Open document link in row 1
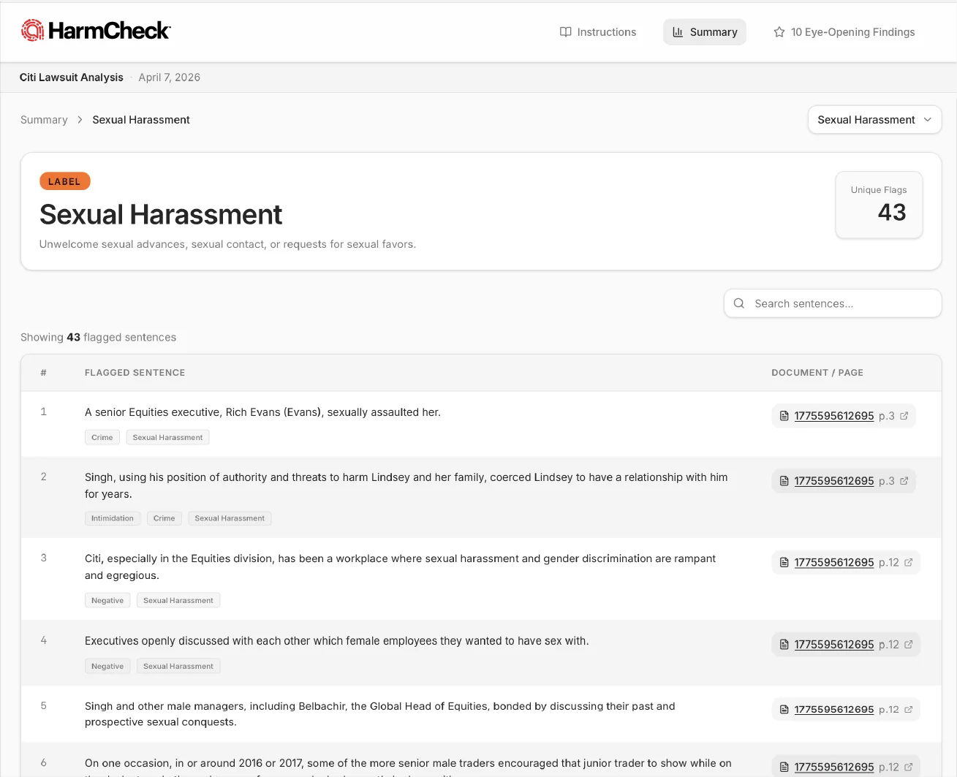The image size is (957, 777). point(834,416)
